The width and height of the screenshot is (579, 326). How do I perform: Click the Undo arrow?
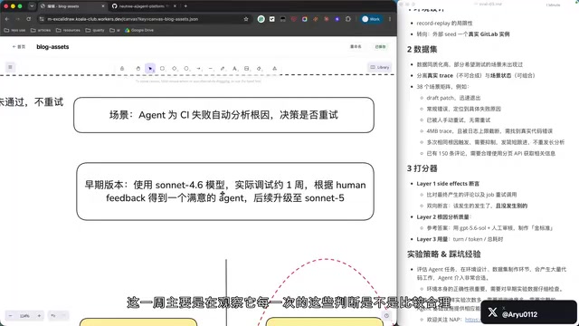pos(53,316)
